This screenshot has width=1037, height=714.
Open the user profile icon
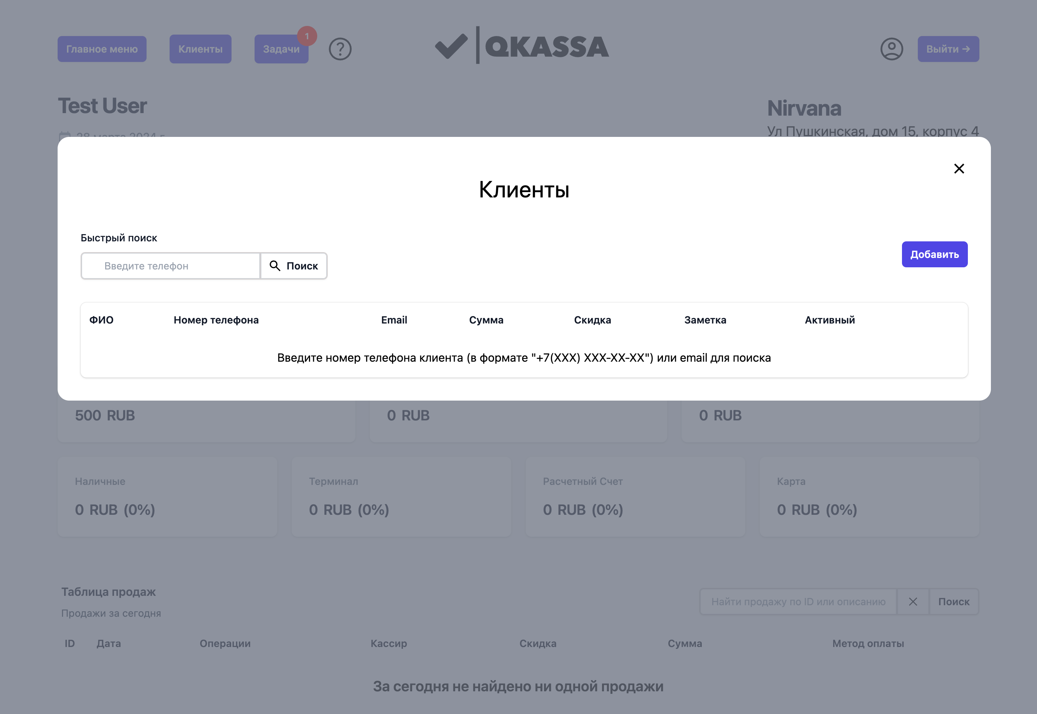click(x=891, y=49)
